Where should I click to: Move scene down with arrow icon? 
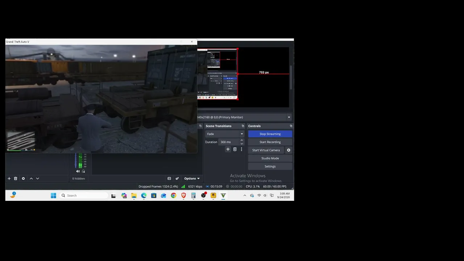37,178
